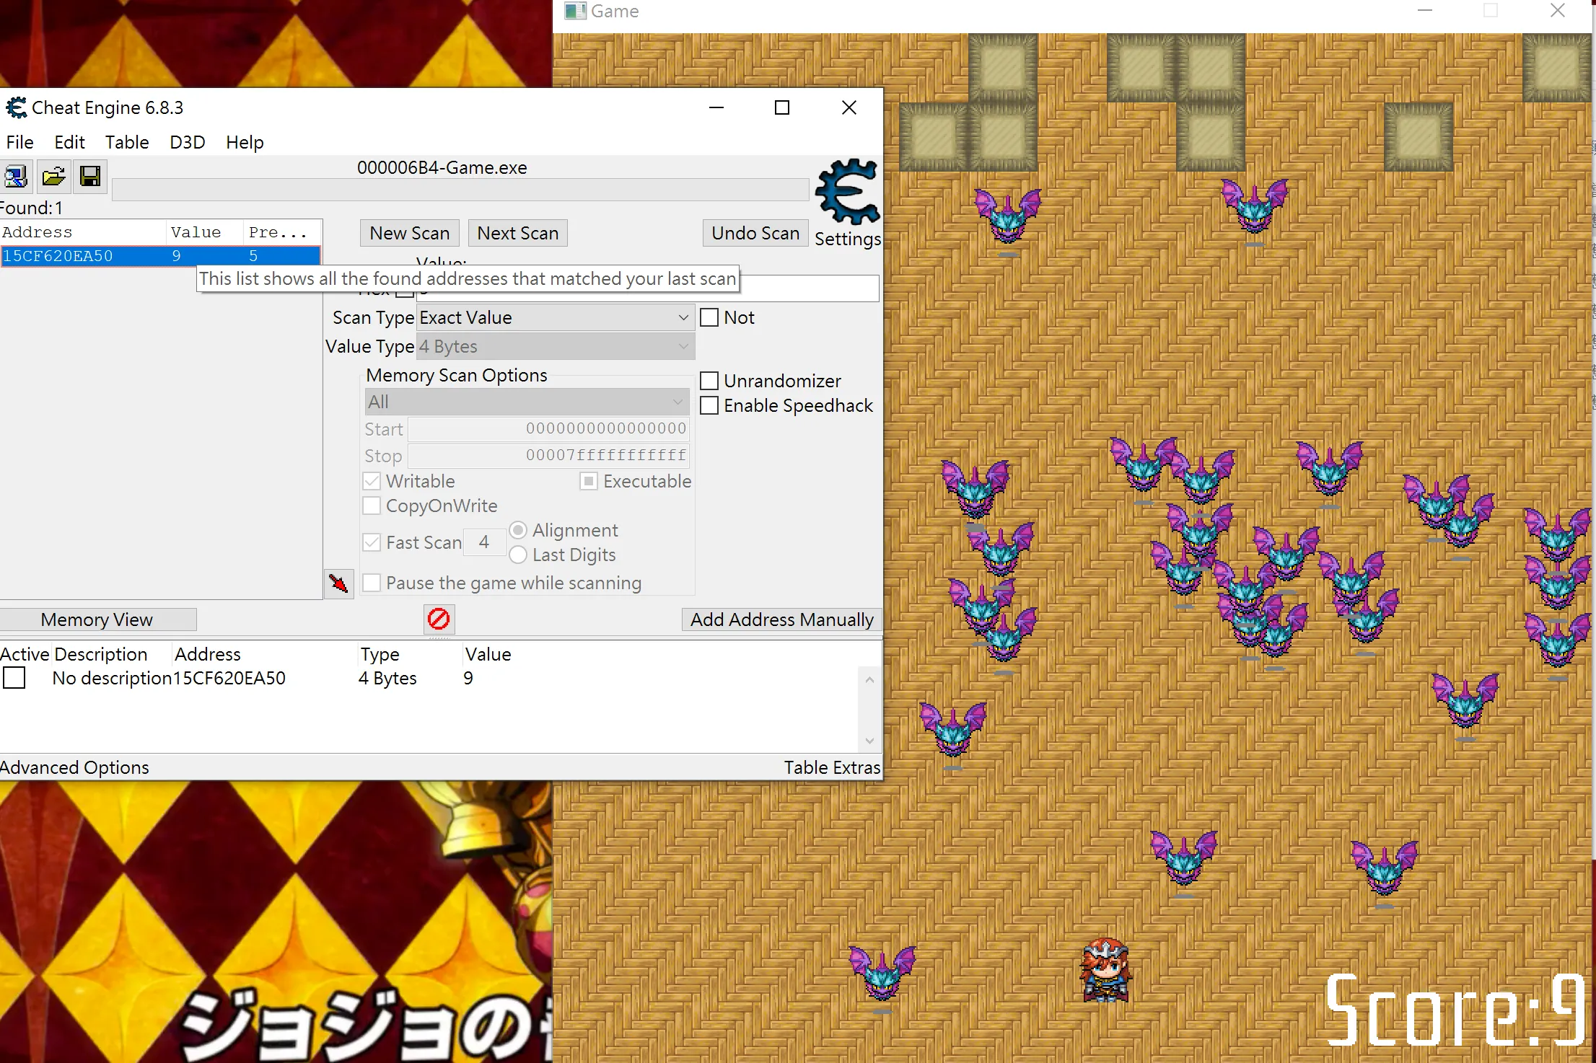This screenshot has height=1063, width=1596.
Task: Click the Next Scan button
Action: pos(518,233)
